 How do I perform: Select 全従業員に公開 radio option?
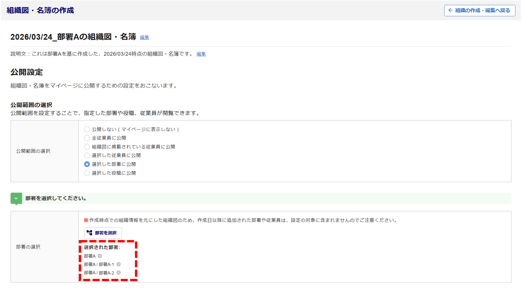[87, 138]
